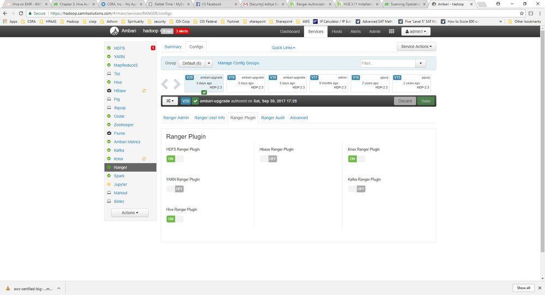Open the Spark service in sidebar
Screen dimensions: 545x295
click(119, 176)
